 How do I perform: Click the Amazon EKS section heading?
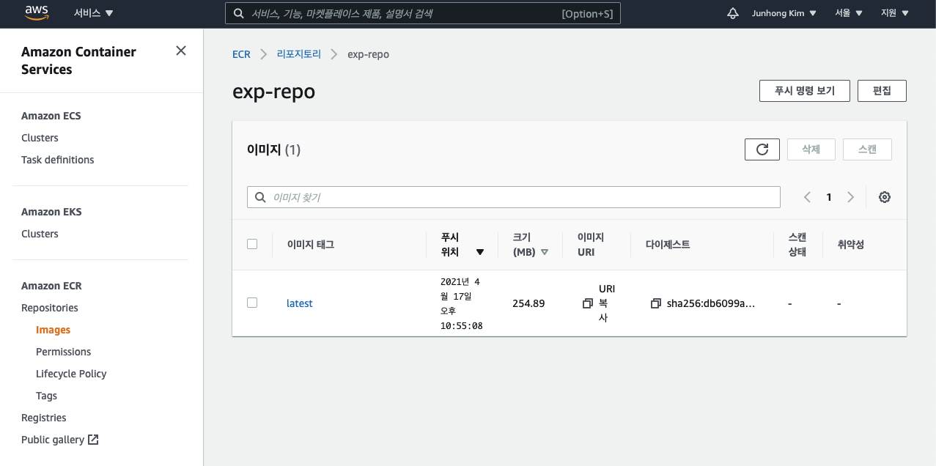51,212
